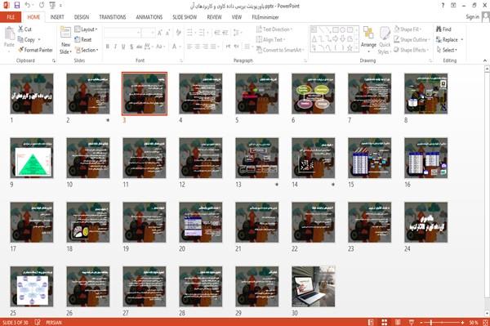490x326 pixels.
Task: Activate Format Painter
Action: point(35,50)
